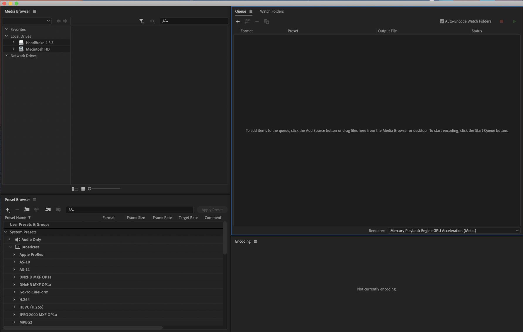The width and height of the screenshot is (523, 332).
Task: Import presets in Preset Browser
Action: (48, 209)
